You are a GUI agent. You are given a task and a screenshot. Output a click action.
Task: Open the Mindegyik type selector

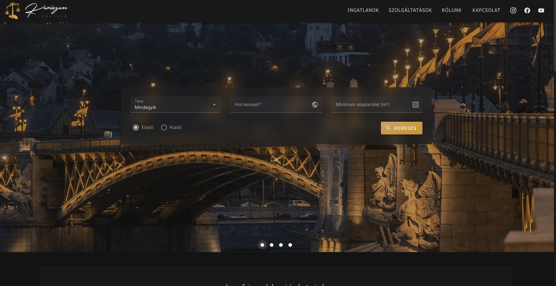pyautogui.click(x=171, y=107)
